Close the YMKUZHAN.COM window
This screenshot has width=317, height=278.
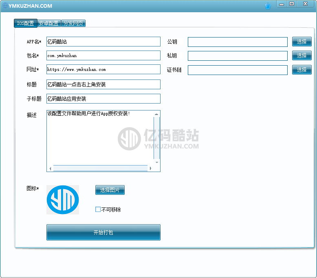306,4
